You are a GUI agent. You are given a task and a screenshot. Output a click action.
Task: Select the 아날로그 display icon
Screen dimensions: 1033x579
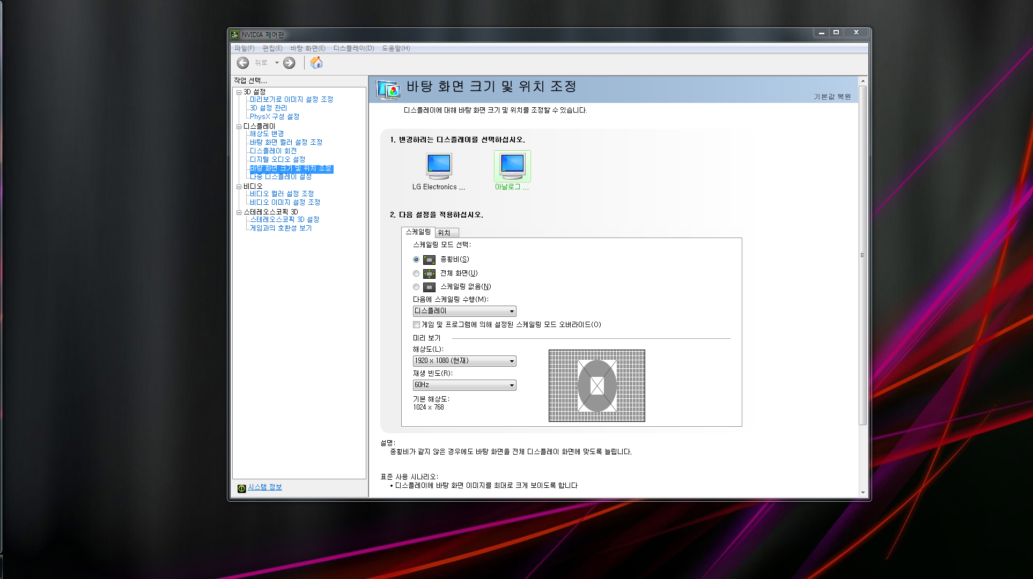[512, 166]
